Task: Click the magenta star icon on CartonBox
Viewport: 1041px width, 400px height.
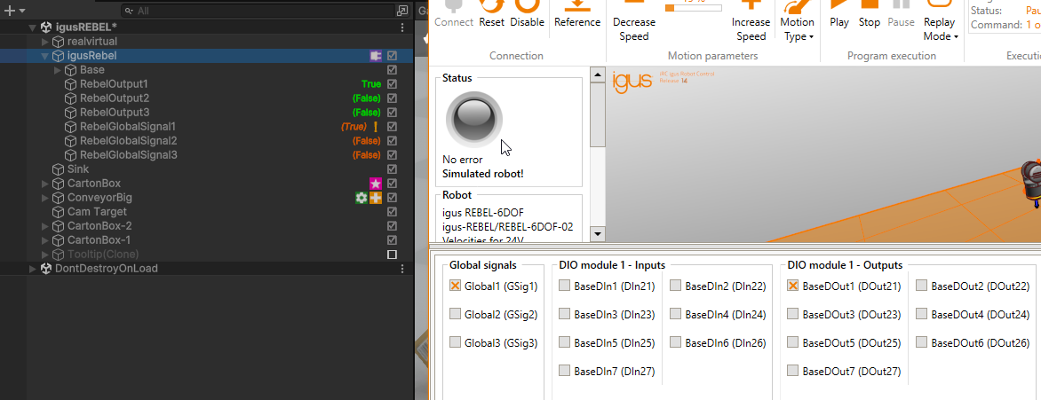Action: (x=376, y=184)
